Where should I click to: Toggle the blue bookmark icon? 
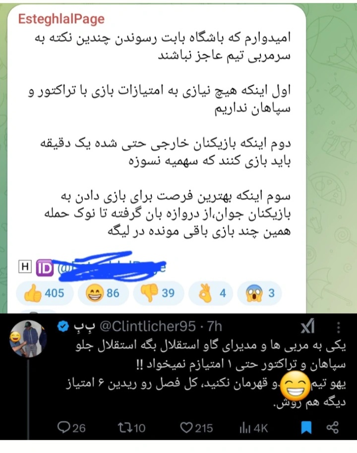click(306, 428)
